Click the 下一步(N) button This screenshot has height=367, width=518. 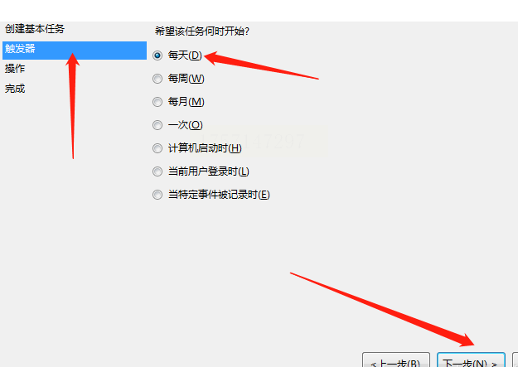point(471,360)
